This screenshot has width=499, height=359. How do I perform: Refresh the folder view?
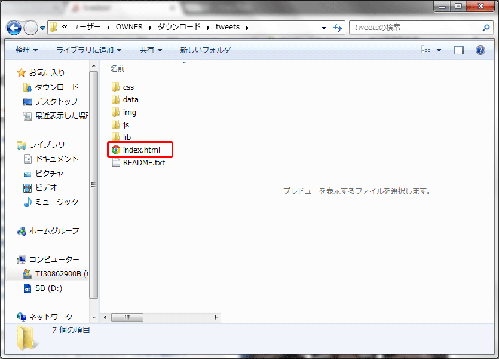pyautogui.click(x=338, y=28)
